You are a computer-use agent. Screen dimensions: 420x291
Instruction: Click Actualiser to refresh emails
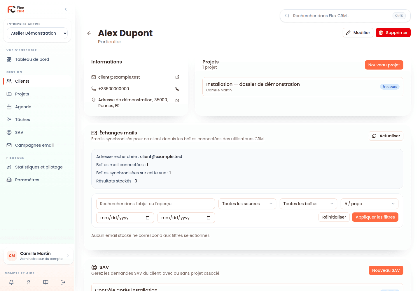386,136
